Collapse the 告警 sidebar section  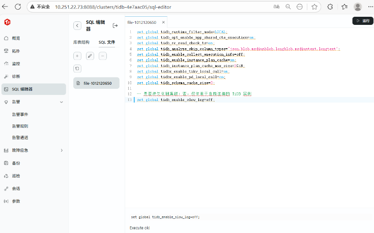pos(62,102)
